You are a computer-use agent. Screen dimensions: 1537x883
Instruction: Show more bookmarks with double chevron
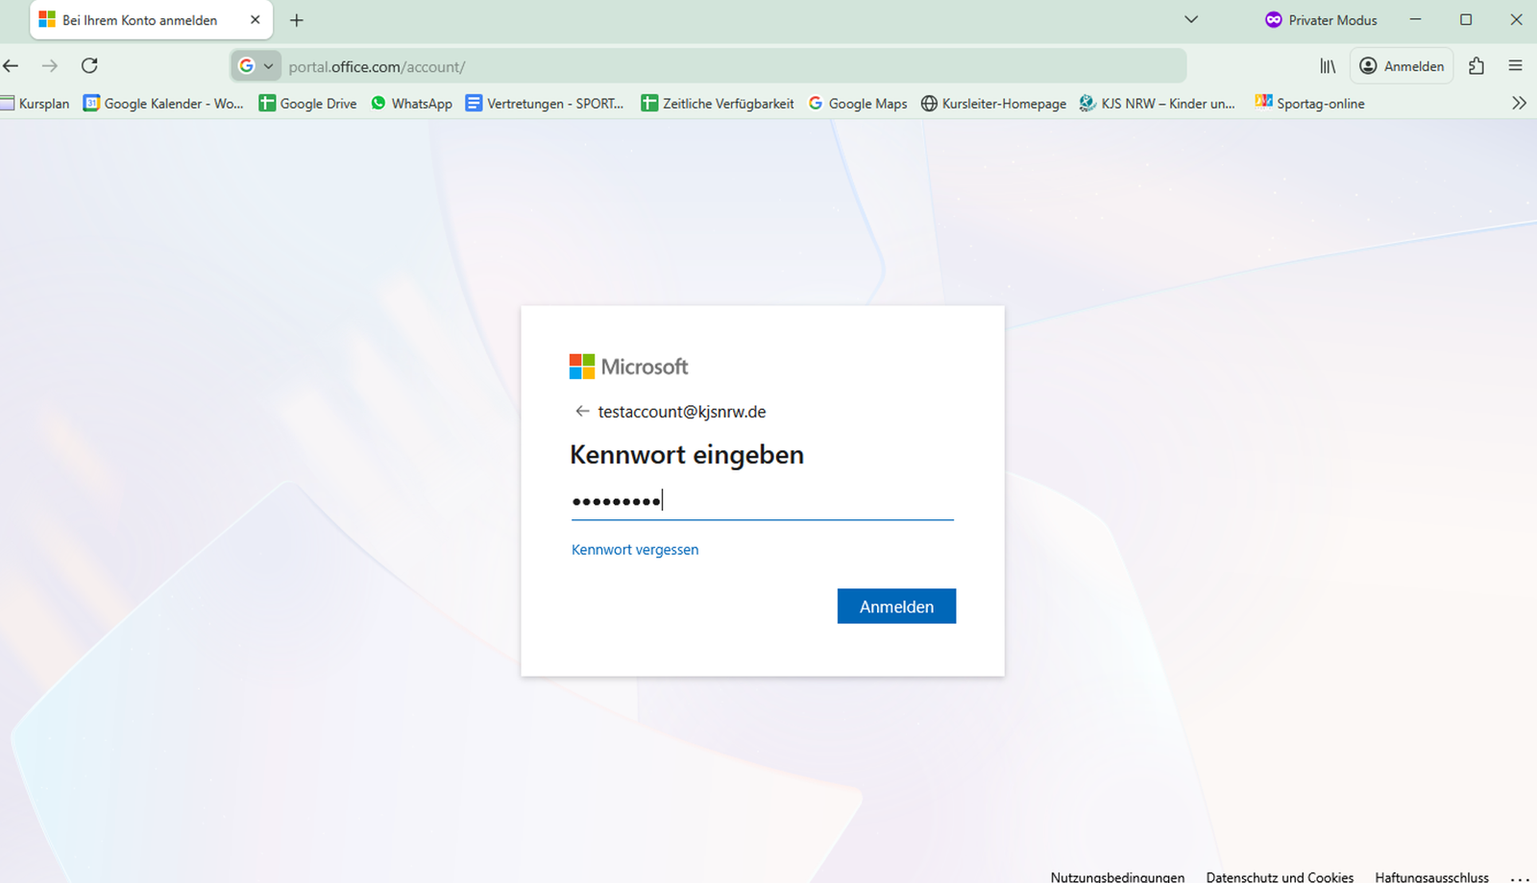coord(1519,103)
